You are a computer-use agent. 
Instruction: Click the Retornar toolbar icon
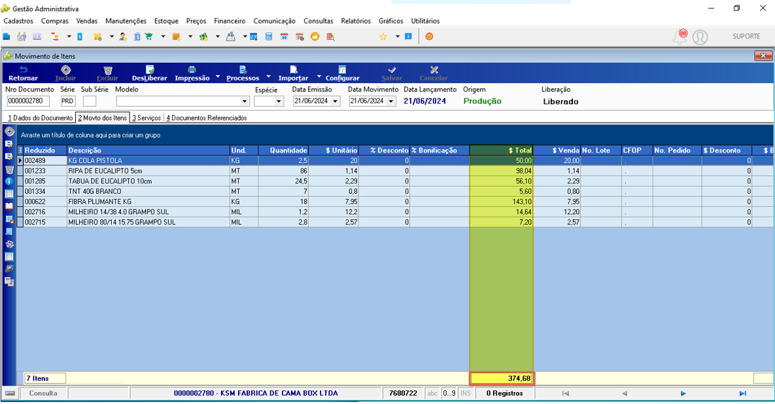click(23, 70)
